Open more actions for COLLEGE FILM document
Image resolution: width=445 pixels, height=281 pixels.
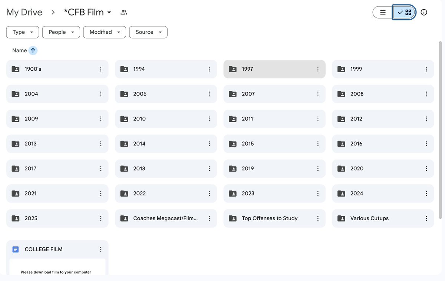click(100, 250)
